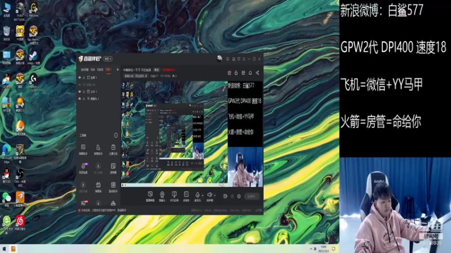The height and width of the screenshot is (253, 451).
Task: Mute the speaker icon
Action: [x=209, y=195]
